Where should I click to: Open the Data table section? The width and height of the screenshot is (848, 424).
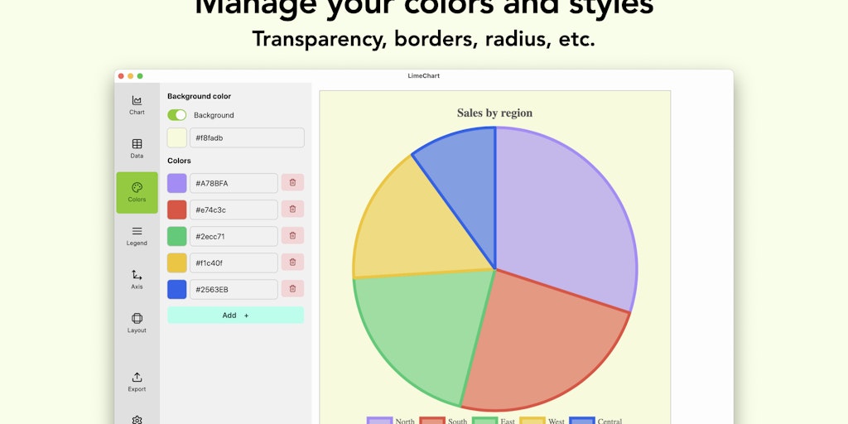coord(137,149)
